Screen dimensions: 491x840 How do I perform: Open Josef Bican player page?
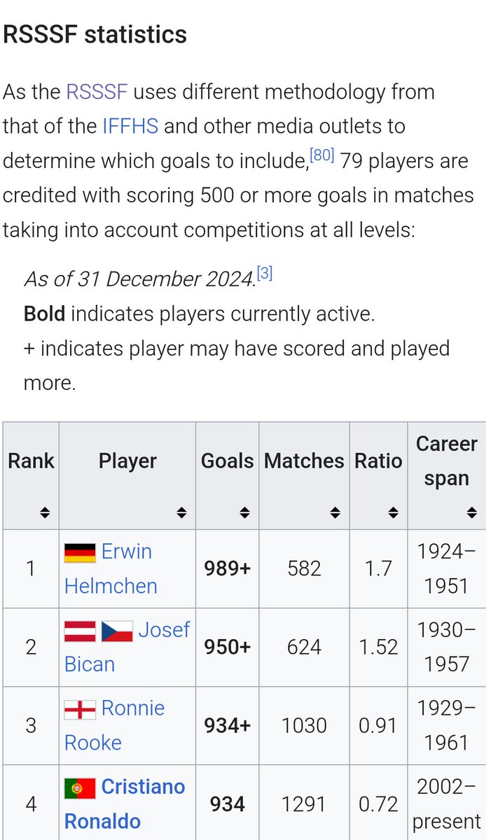[127, 647]
